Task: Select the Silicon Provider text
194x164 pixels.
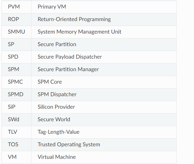Action: tap(56, 107)
